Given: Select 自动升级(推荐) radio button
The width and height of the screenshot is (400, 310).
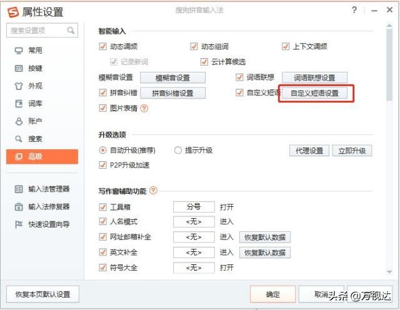Looking at the screenshot, I should point(102,150).
